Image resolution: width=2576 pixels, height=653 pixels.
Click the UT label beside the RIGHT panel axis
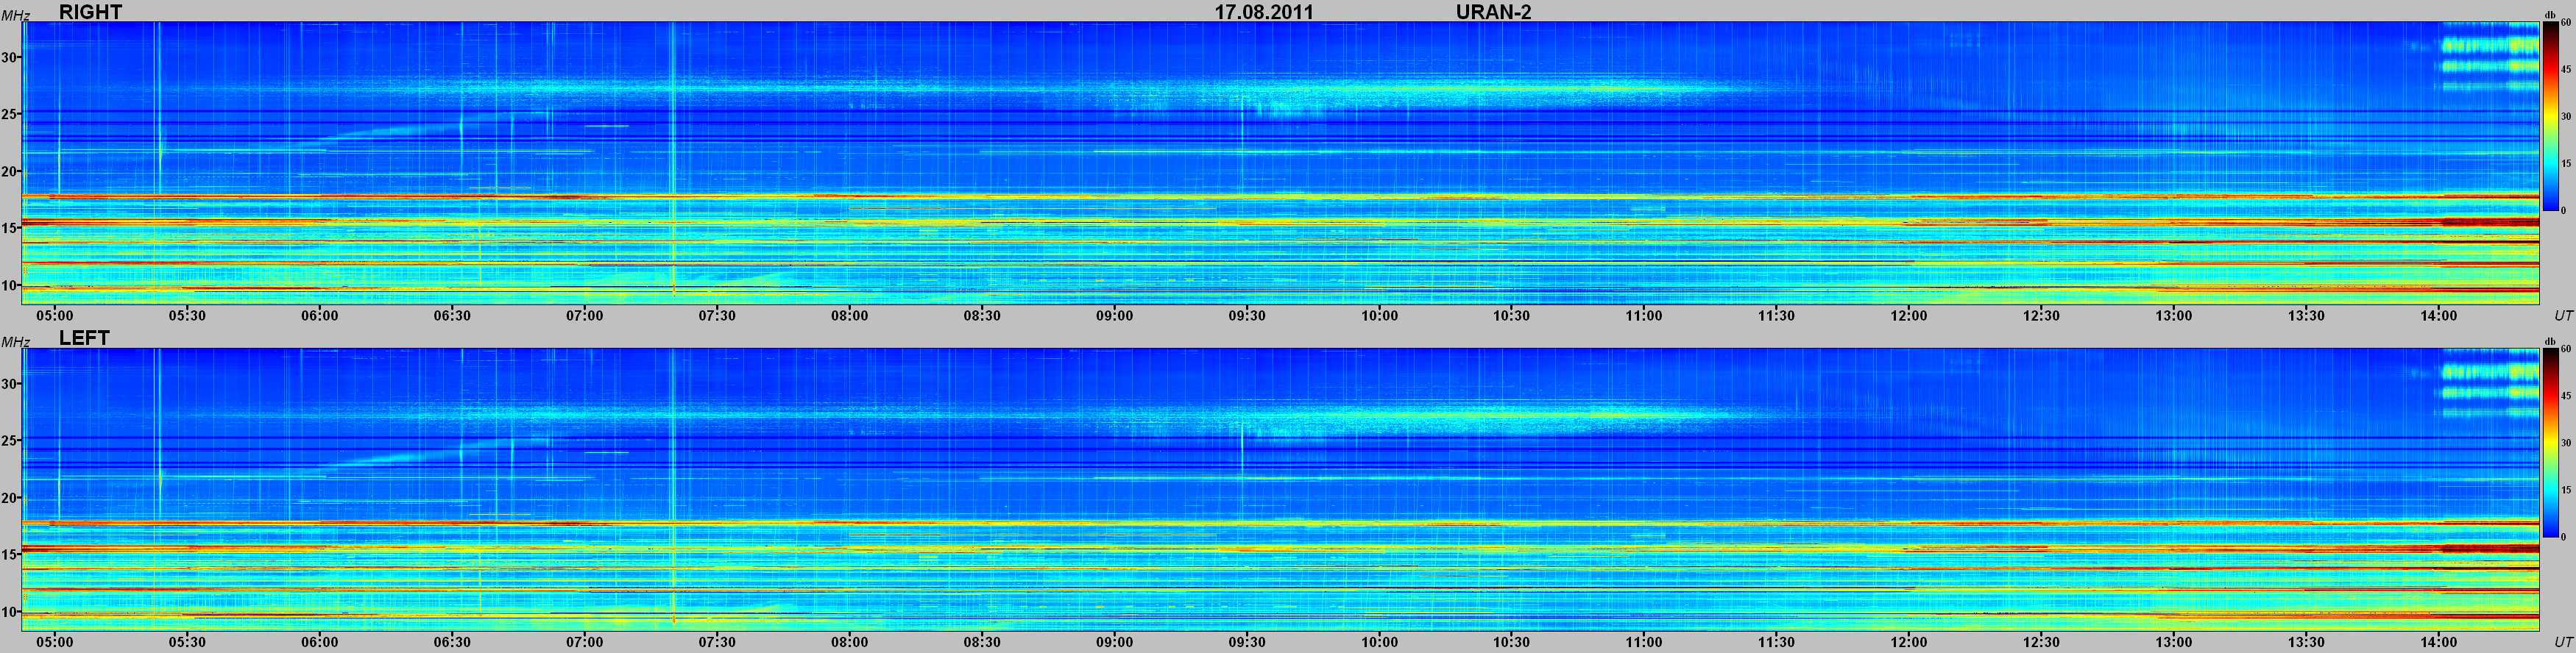click(x=2563, y=315)
